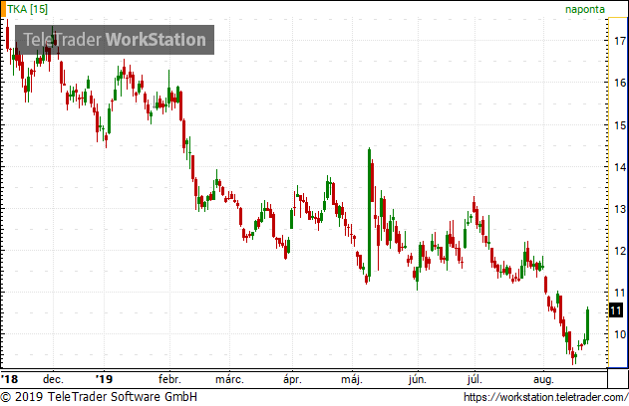Click the orange marker beside TKA label

(x=4, y=9)
